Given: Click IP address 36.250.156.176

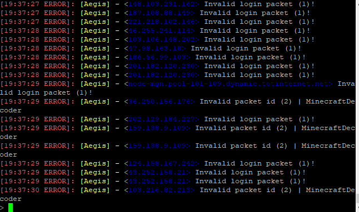Looking at the screenshot, I should 159,101.
